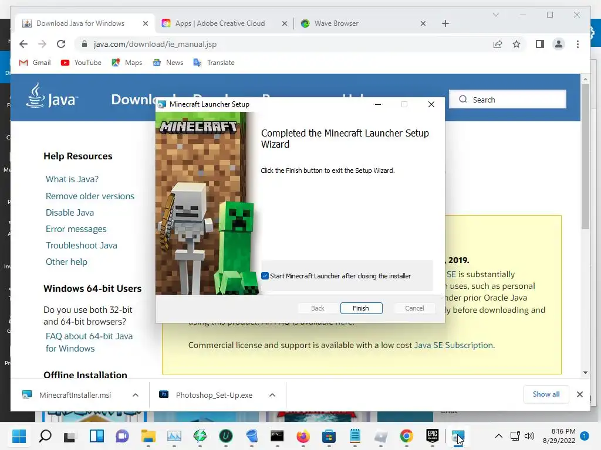Screen dimensions: 601x450
Task: Open the browser side panel
Action: 540,44
